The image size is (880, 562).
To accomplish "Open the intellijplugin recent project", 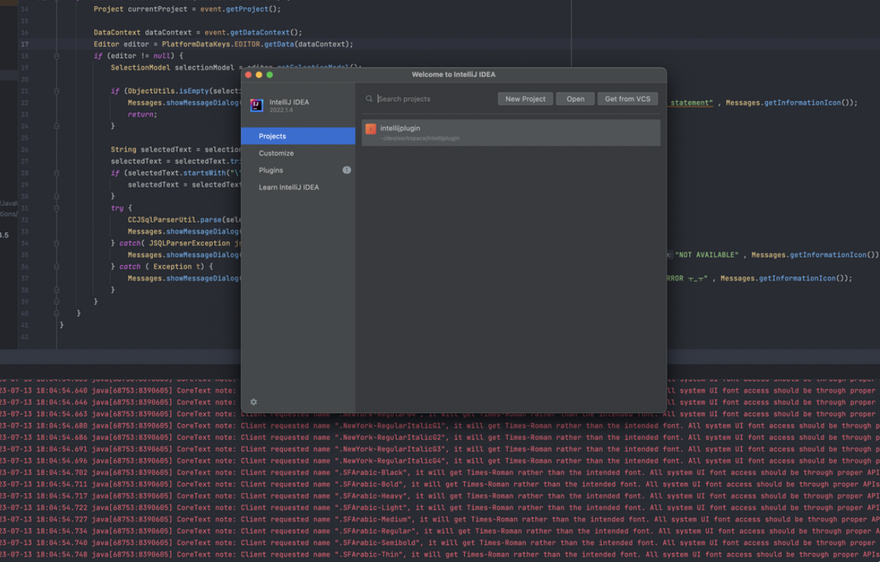I will (511, 132).
